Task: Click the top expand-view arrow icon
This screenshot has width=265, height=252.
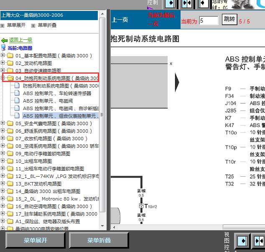Action: (x=170, y=3)
